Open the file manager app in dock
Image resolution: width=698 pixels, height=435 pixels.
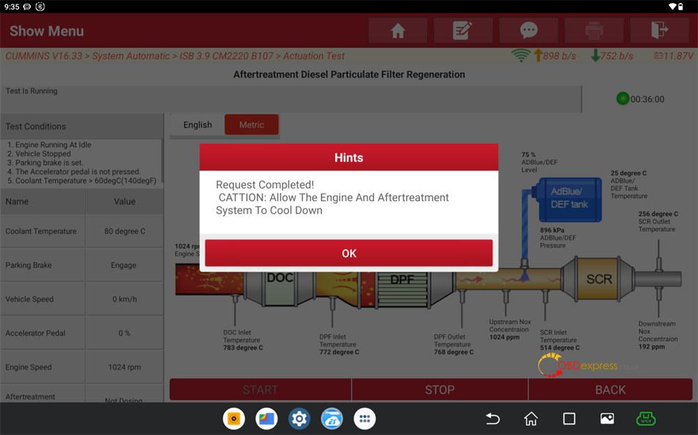[267, 418]
